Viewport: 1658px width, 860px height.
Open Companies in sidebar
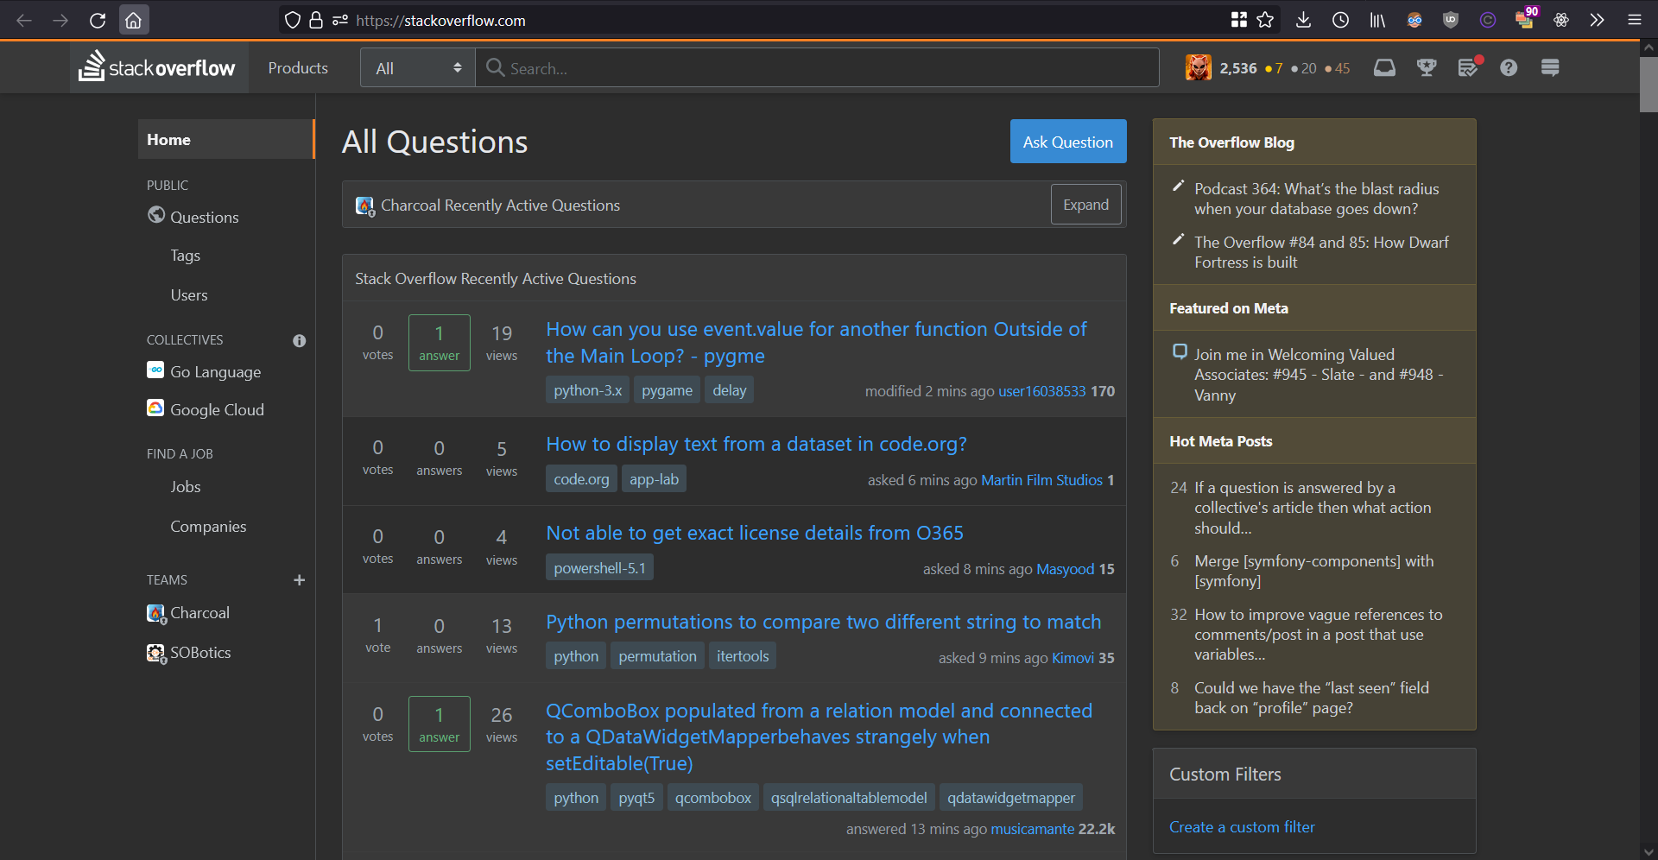click(x=208, y=527)
